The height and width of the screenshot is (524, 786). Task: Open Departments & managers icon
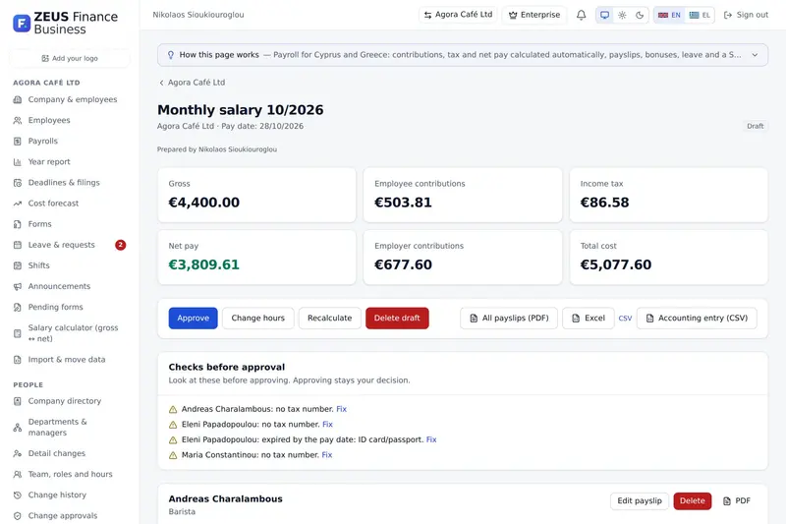[x=18, y=428]
